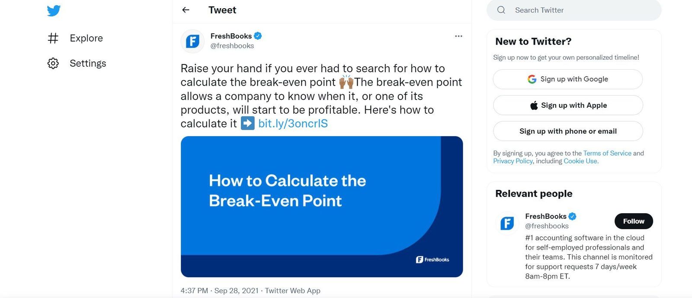This screenshot has height=298, width=692.
Task: Click the Google logo in the sign-up button
Action: point(532,79)
